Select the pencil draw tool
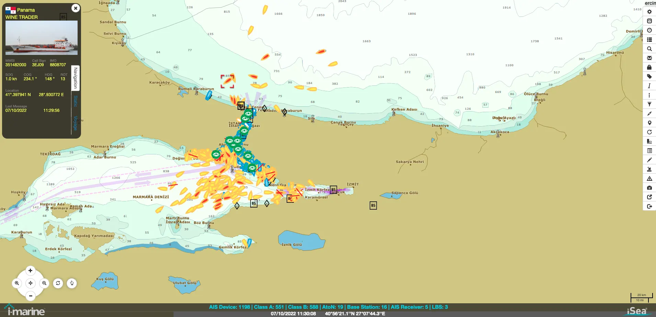This screenshot has height=317, width=656. [649, 160]
